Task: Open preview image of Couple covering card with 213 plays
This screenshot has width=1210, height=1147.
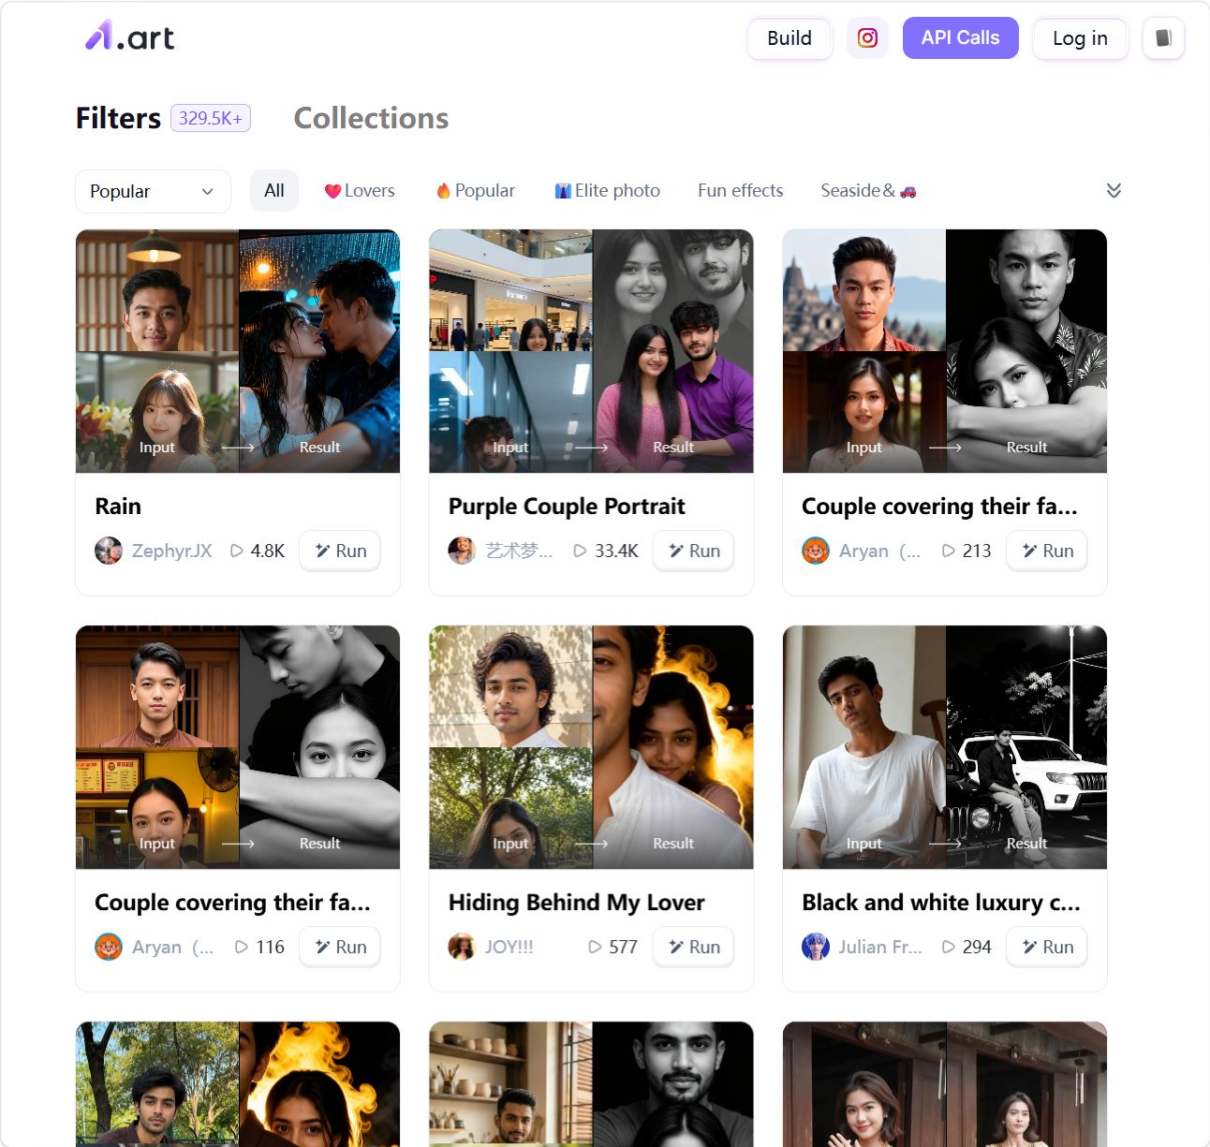Action: point(945,351)
